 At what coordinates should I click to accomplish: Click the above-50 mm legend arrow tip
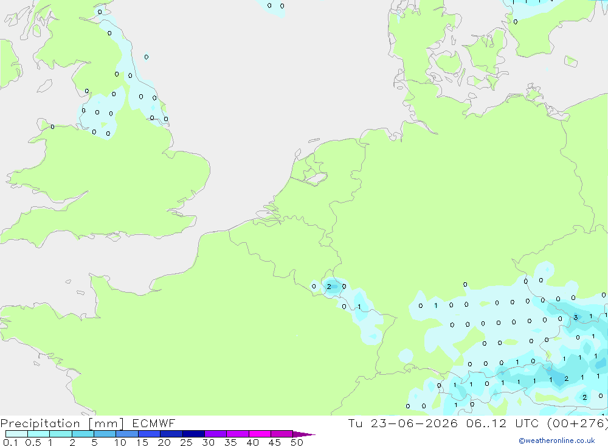coord(305,434)
